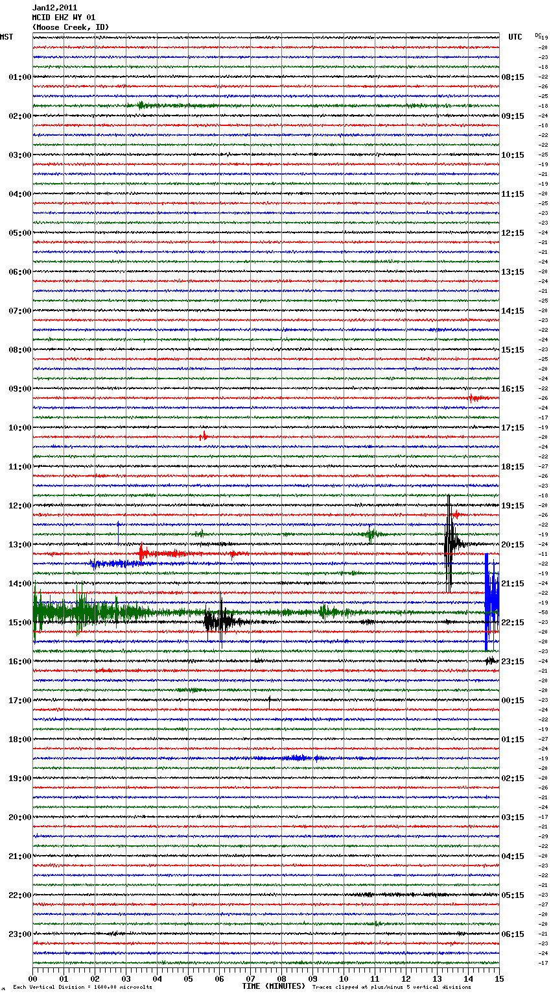Click the UTC row label "16:15"
The height and width of the screenshot is (996, 551).
click(x=513, y=389)
